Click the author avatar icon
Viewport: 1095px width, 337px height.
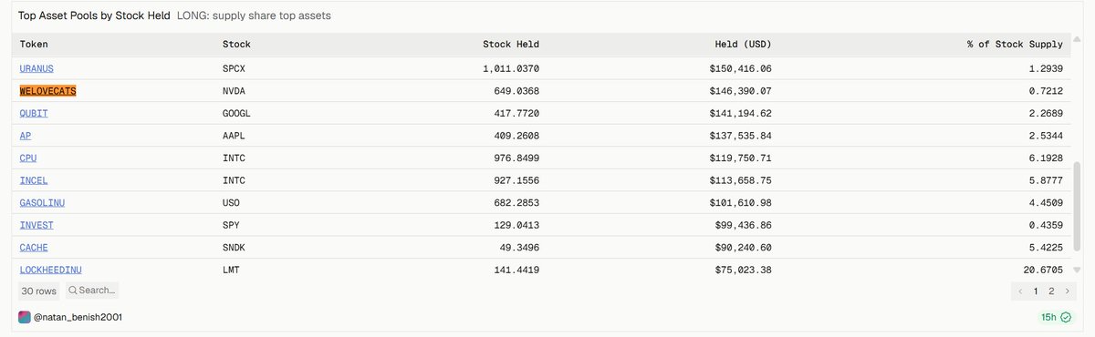26,317
